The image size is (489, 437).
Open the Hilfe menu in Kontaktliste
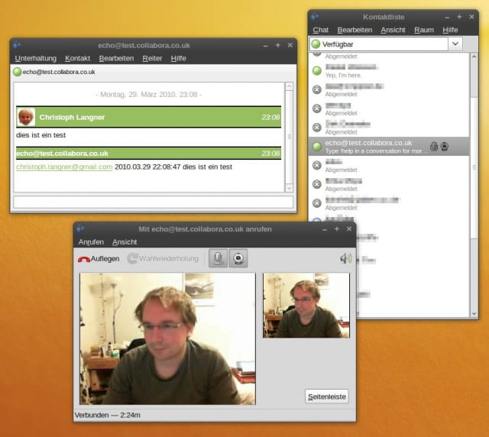coord(450,30)
